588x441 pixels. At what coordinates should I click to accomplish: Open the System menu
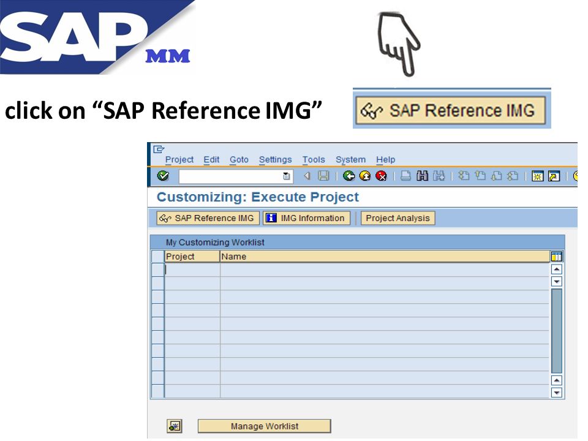coord(350,159)
